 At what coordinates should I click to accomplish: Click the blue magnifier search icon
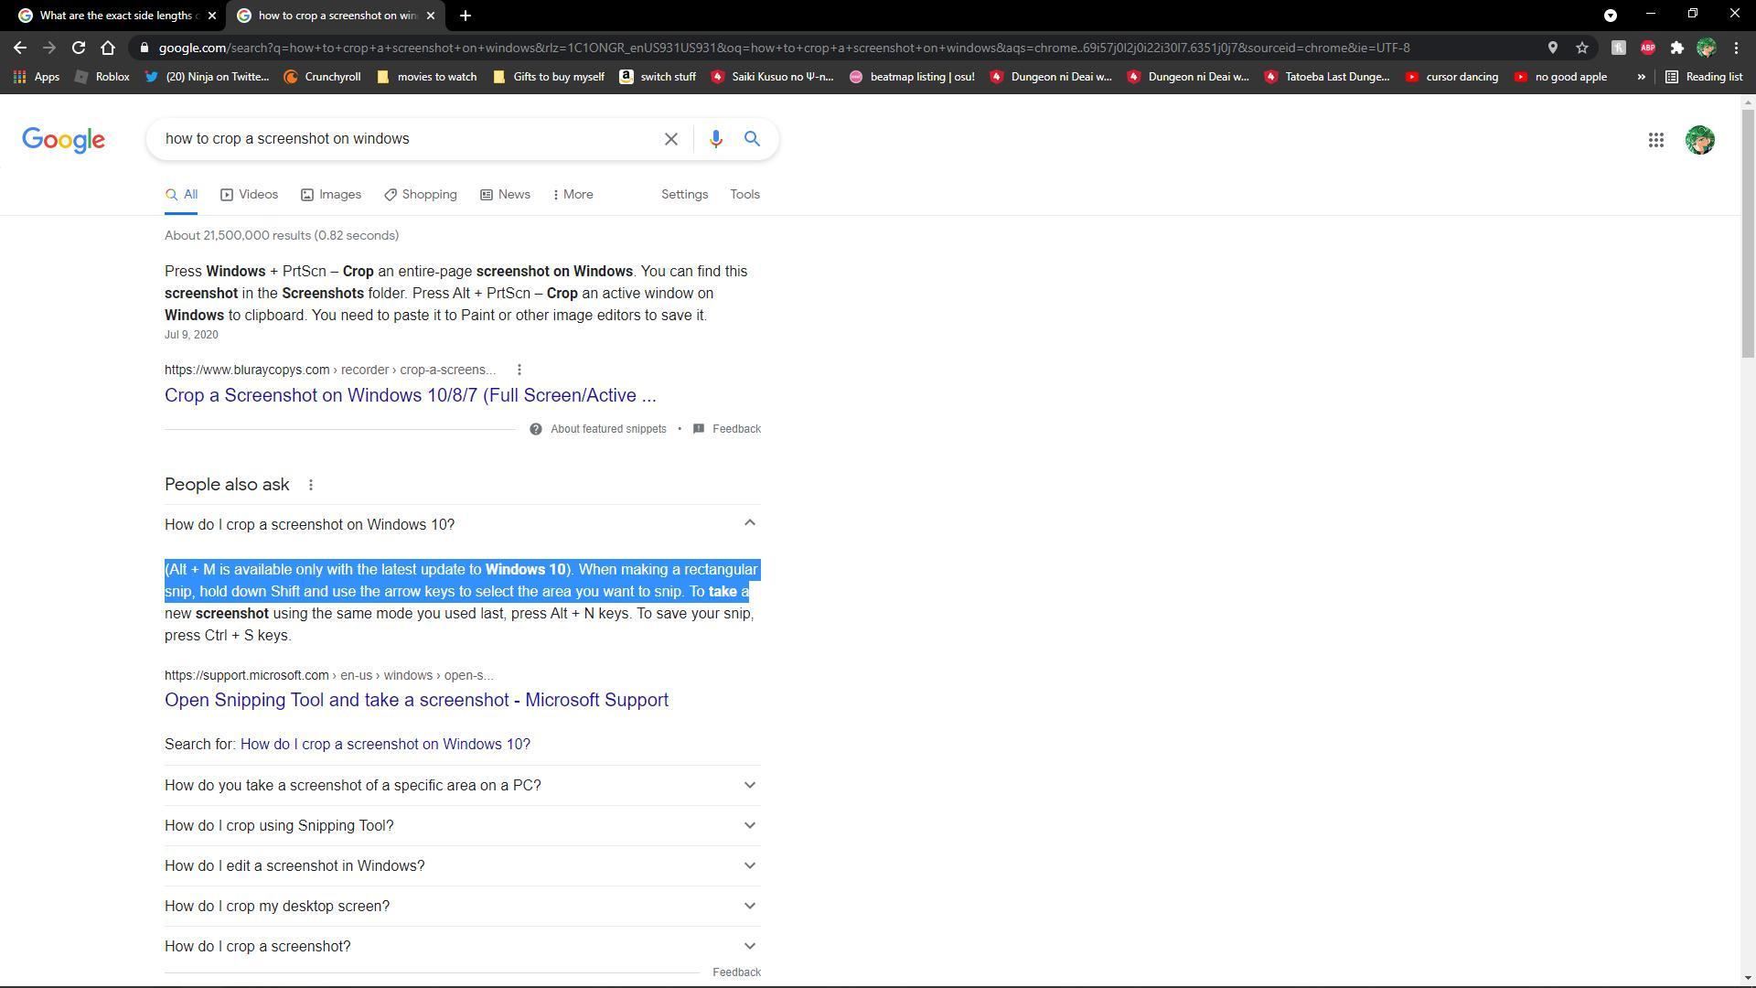coord(752,139)
